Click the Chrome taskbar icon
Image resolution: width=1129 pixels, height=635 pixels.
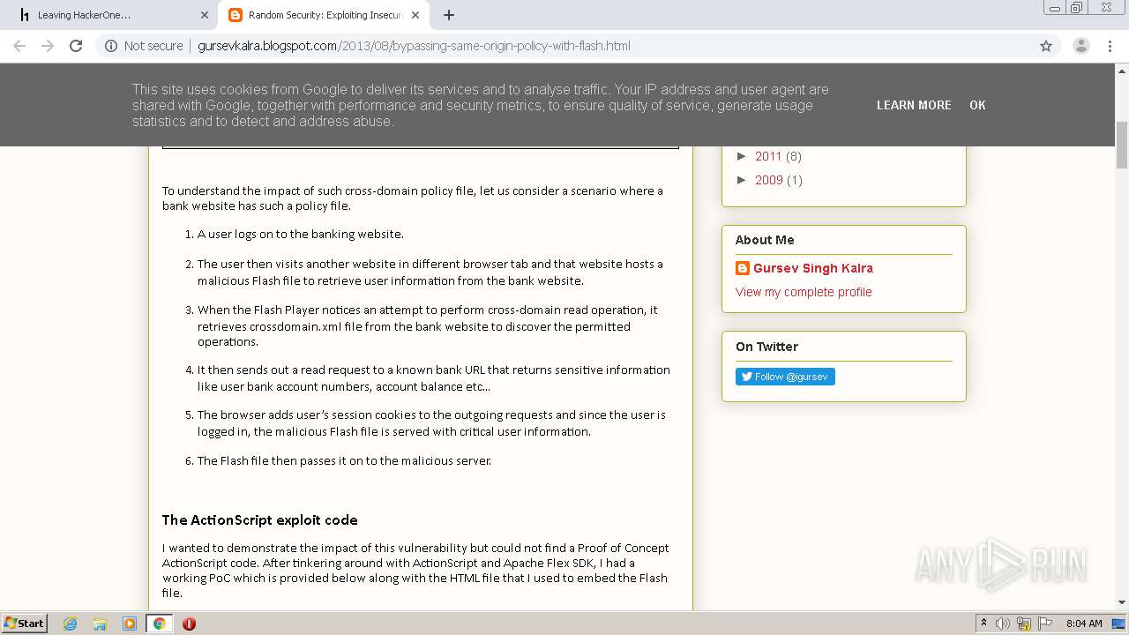coord(159,624)
